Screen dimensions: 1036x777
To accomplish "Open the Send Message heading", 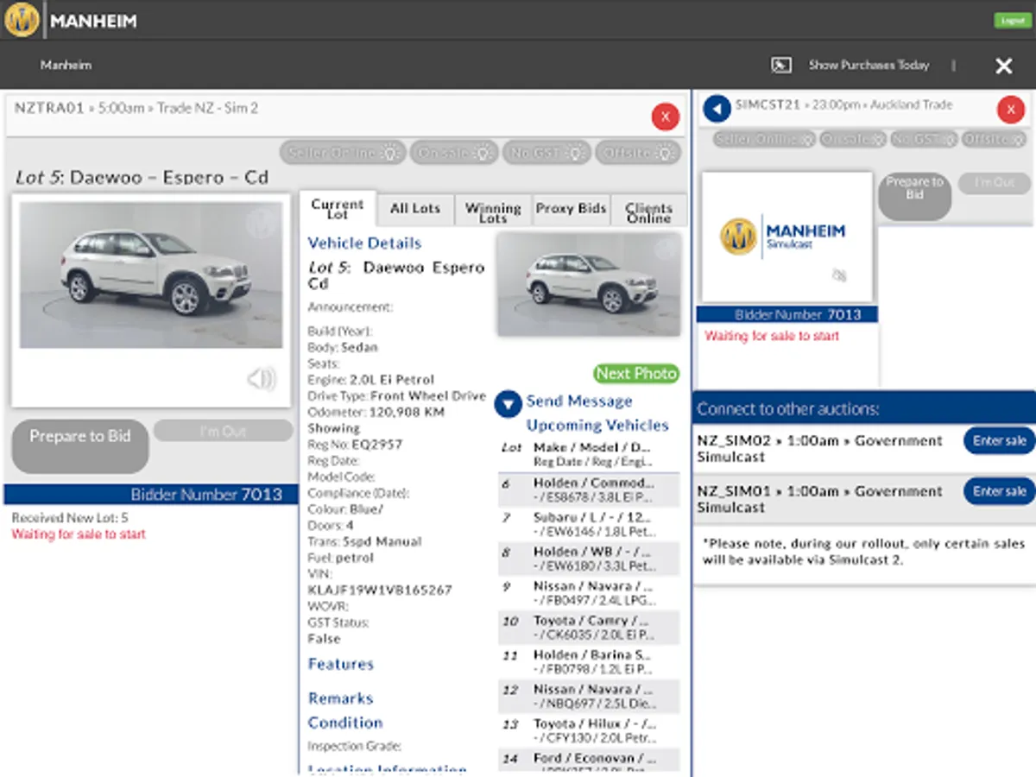I will (579, 401).
